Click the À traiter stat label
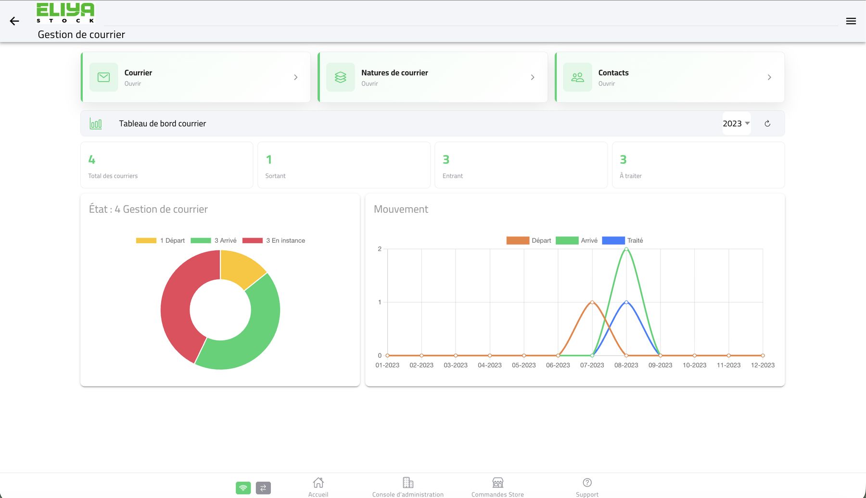 click(631, 176)
